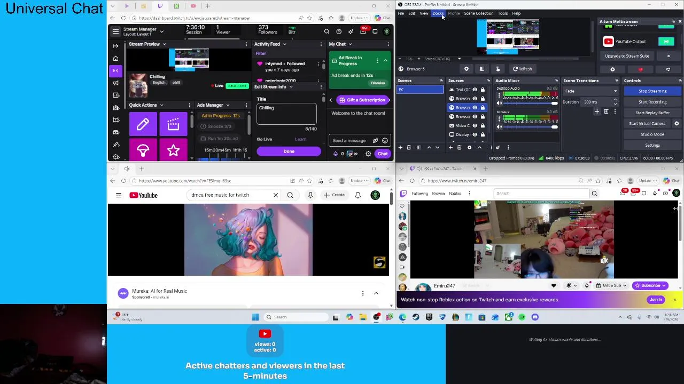Screen dimensions: 684x384
Task: Open Discord from the Windows taskbar
Action: [x=535, y=317]
